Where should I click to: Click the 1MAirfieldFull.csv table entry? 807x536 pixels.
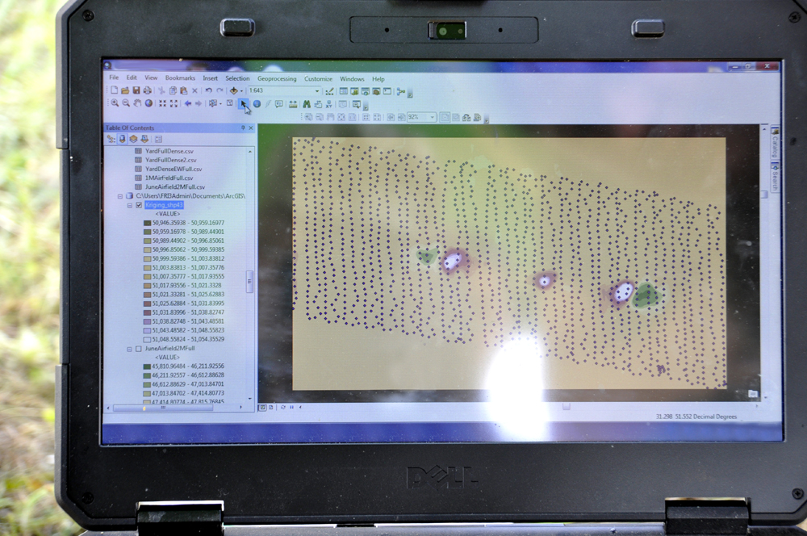(x=168, y=178)
